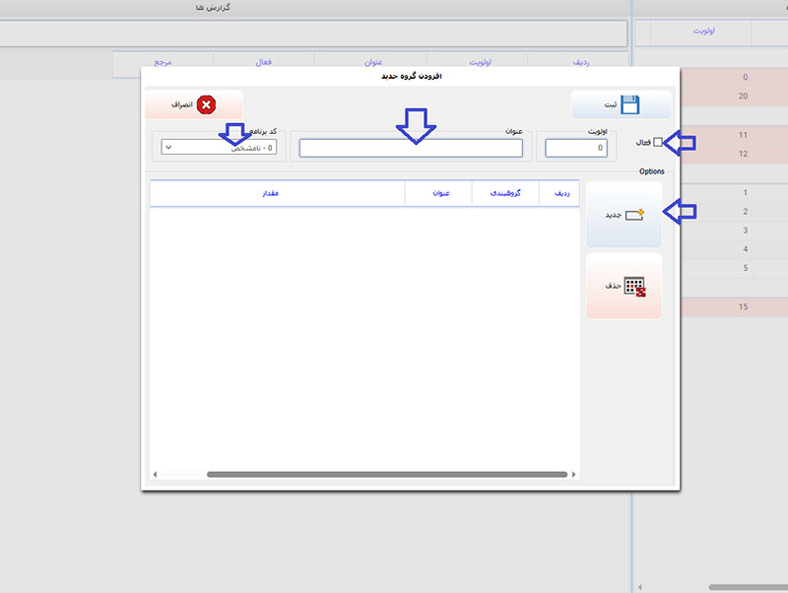Enable the فعال checkbox
Image resolution: width=788 pixels, height=593 pixels.
pyautogui.click(x=658, y=143)
